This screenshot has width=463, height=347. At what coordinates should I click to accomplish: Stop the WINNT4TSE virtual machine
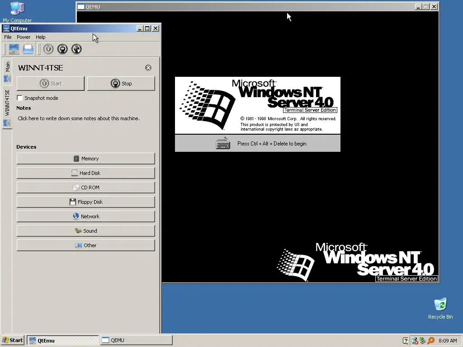(x=121, y=84)
